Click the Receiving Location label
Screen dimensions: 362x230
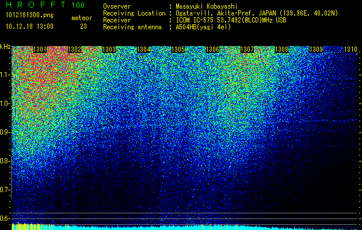pos(134,13)
